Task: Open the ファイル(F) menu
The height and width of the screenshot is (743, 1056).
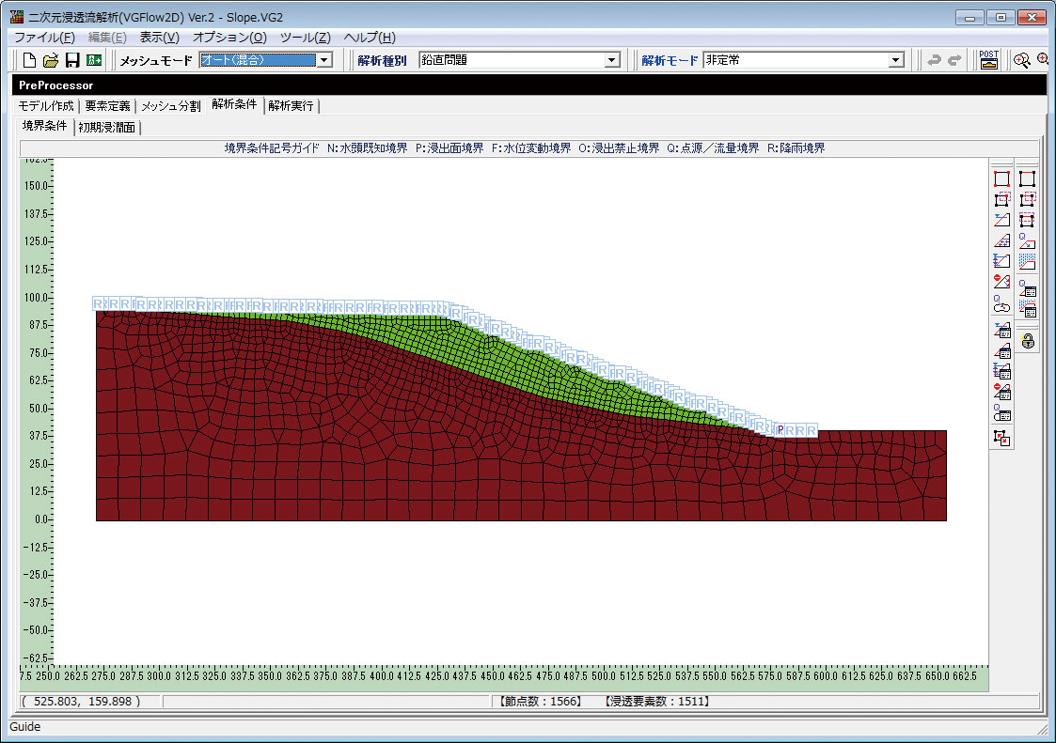Action: 44,38
